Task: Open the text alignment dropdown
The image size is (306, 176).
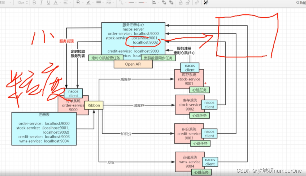Action: (x=67, y=3)
